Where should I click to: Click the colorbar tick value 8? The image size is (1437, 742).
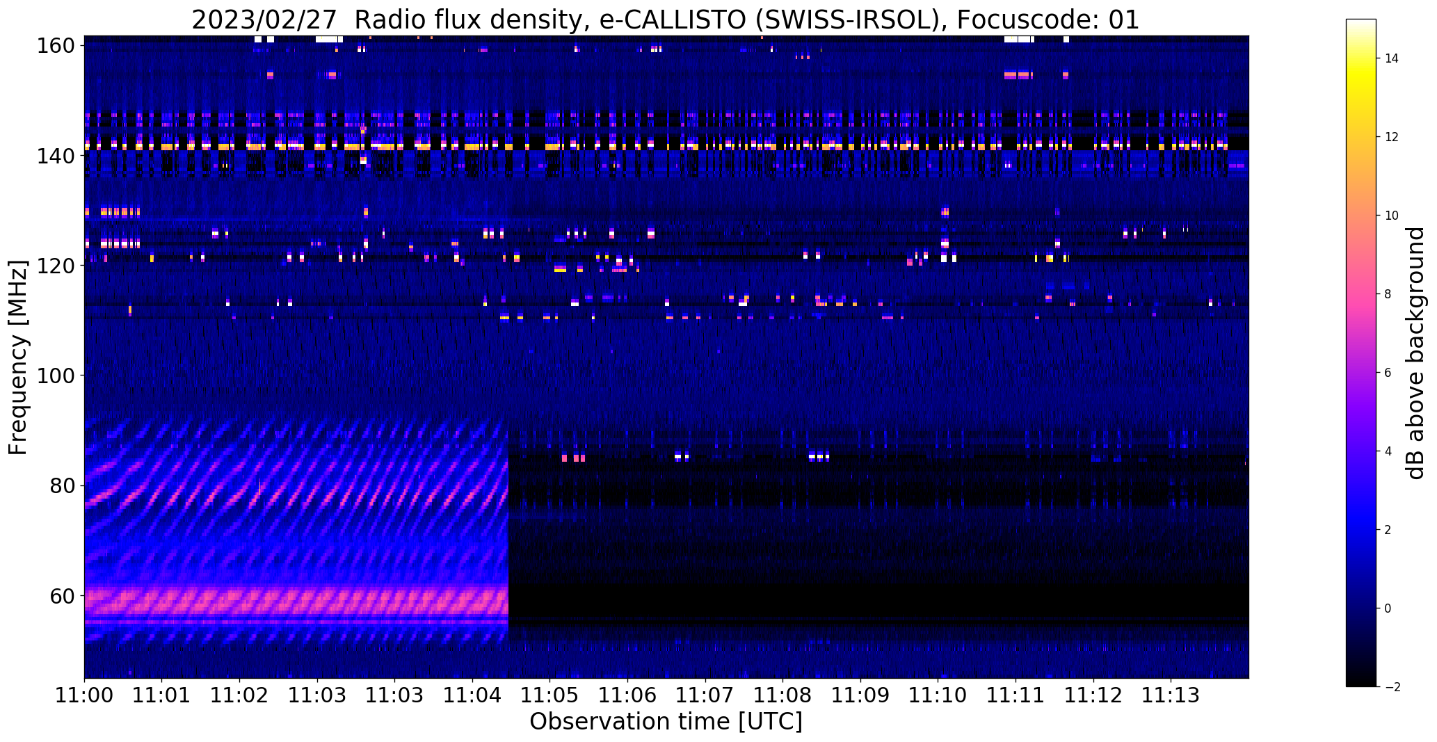[1388, 294]
